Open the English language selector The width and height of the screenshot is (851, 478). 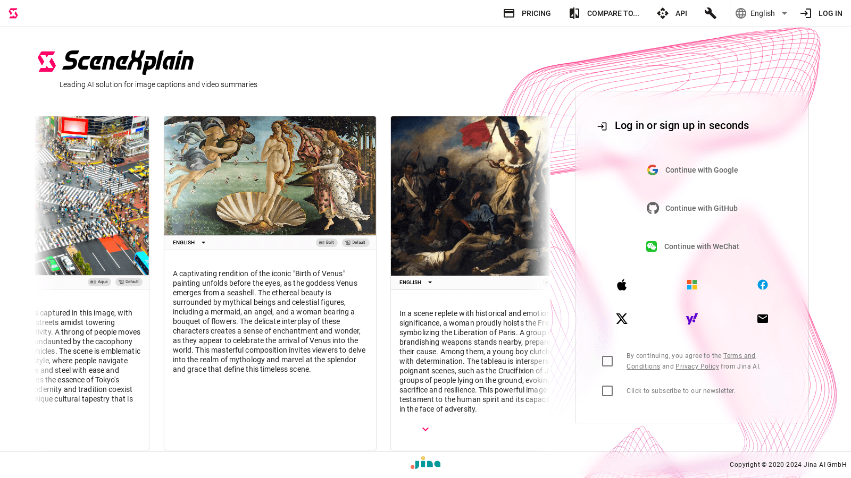tap(762, 13)
